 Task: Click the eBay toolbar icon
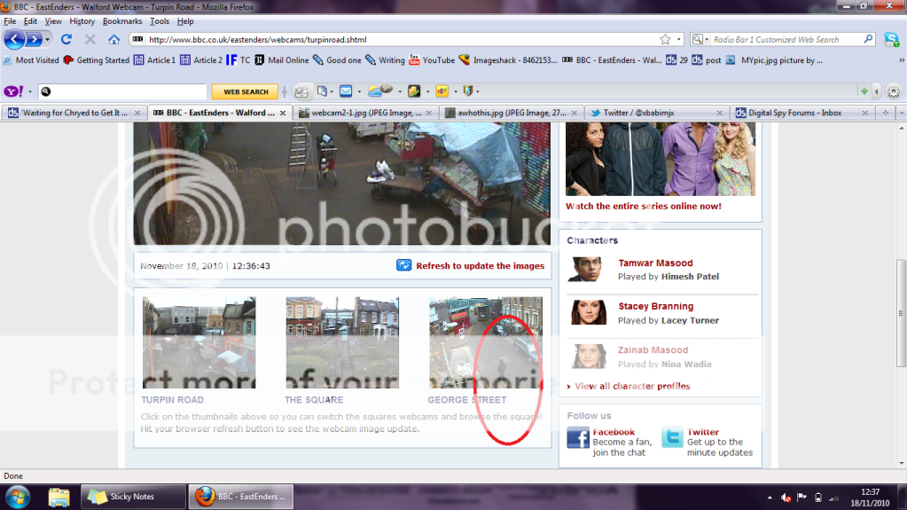(442, 91)
